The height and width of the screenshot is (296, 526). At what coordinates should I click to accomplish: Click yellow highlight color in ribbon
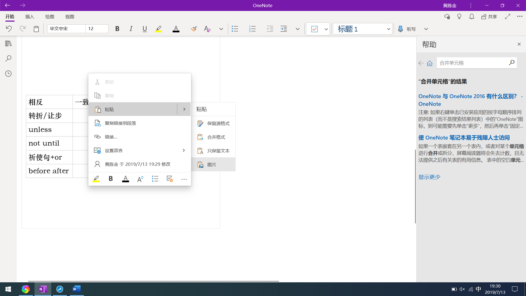click(158, 29)
